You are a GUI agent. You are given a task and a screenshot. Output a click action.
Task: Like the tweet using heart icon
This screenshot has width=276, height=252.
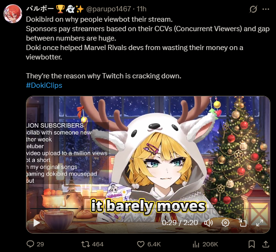[141, 244]
